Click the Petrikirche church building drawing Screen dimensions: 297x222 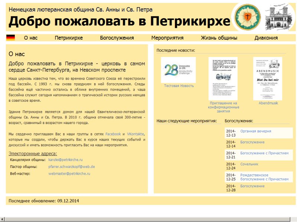[x=280, y=17]
